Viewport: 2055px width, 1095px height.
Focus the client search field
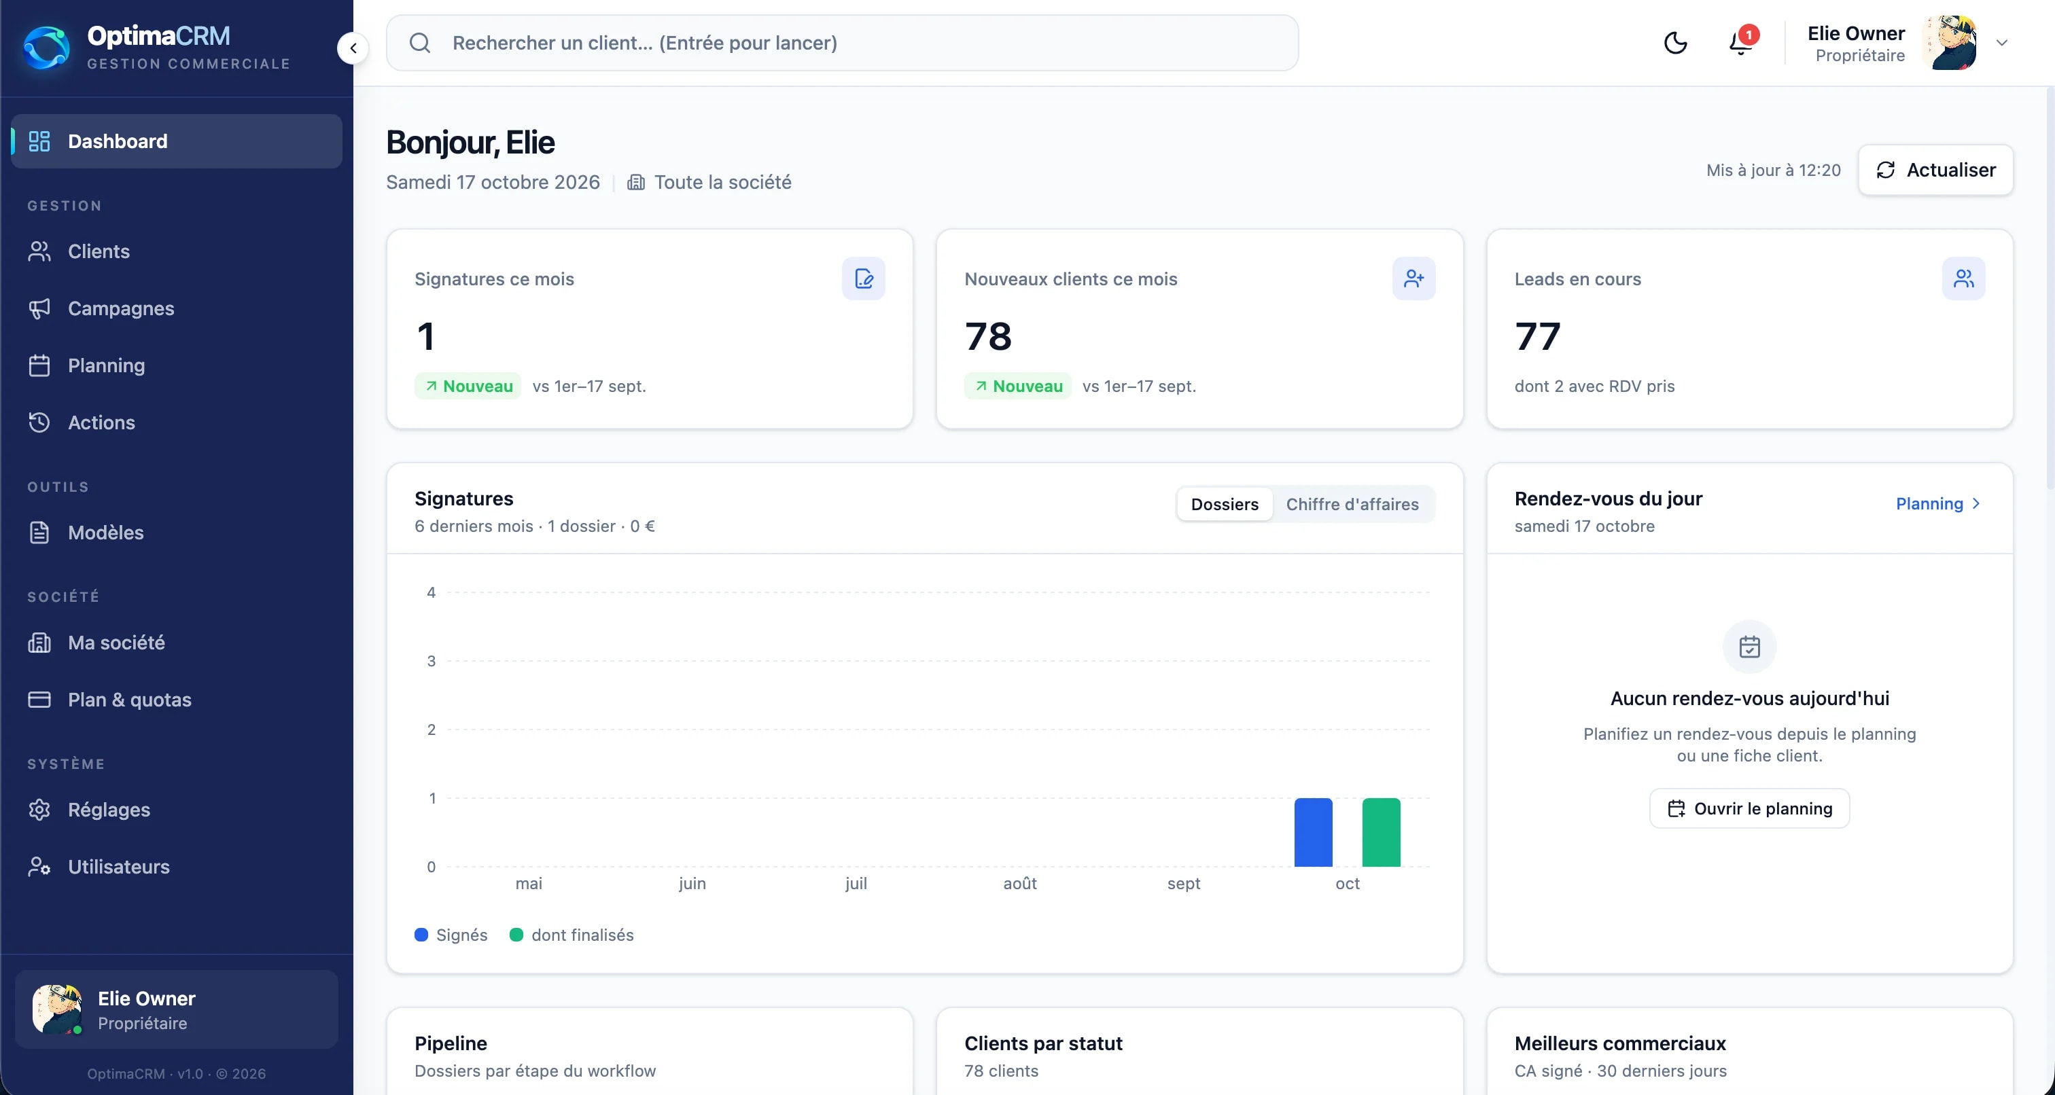pos(843,43)
